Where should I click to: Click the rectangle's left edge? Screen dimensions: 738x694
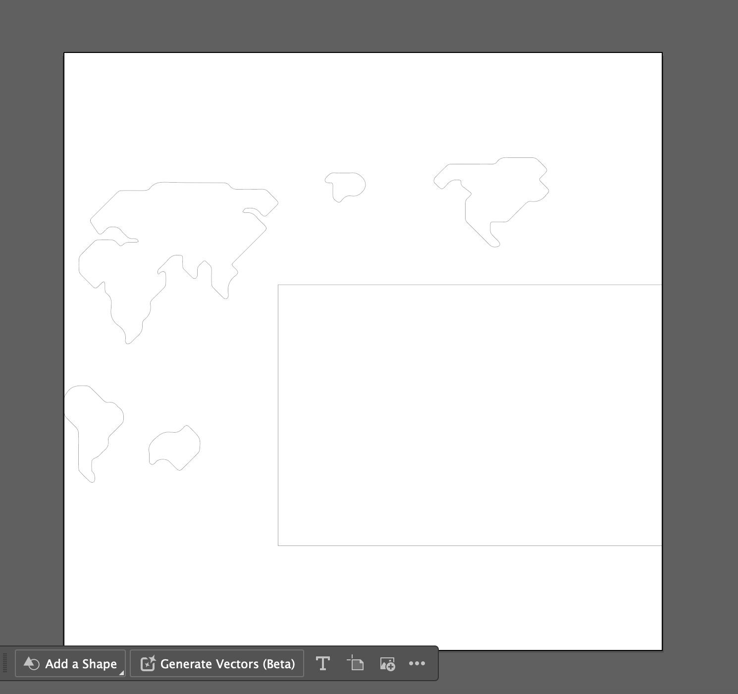pos(278,416)
